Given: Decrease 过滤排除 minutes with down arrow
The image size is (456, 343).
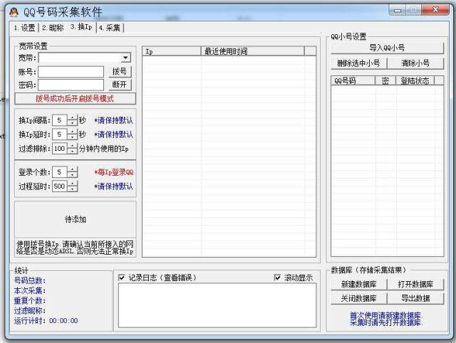Looking at the screenshot, I should pyautogui.click(x=72, y=151).
